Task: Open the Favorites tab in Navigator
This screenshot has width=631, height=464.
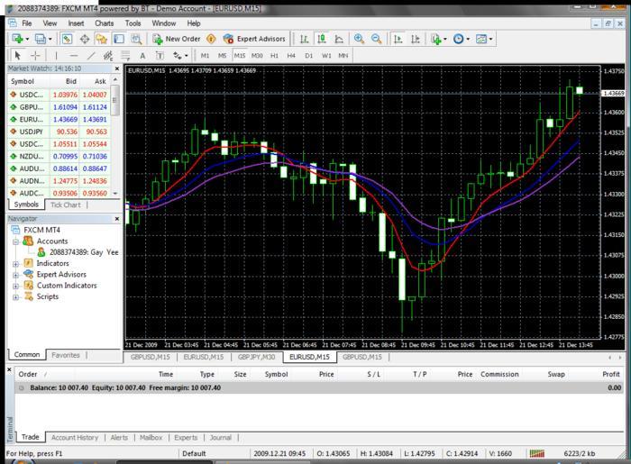Action: (66, 355)
